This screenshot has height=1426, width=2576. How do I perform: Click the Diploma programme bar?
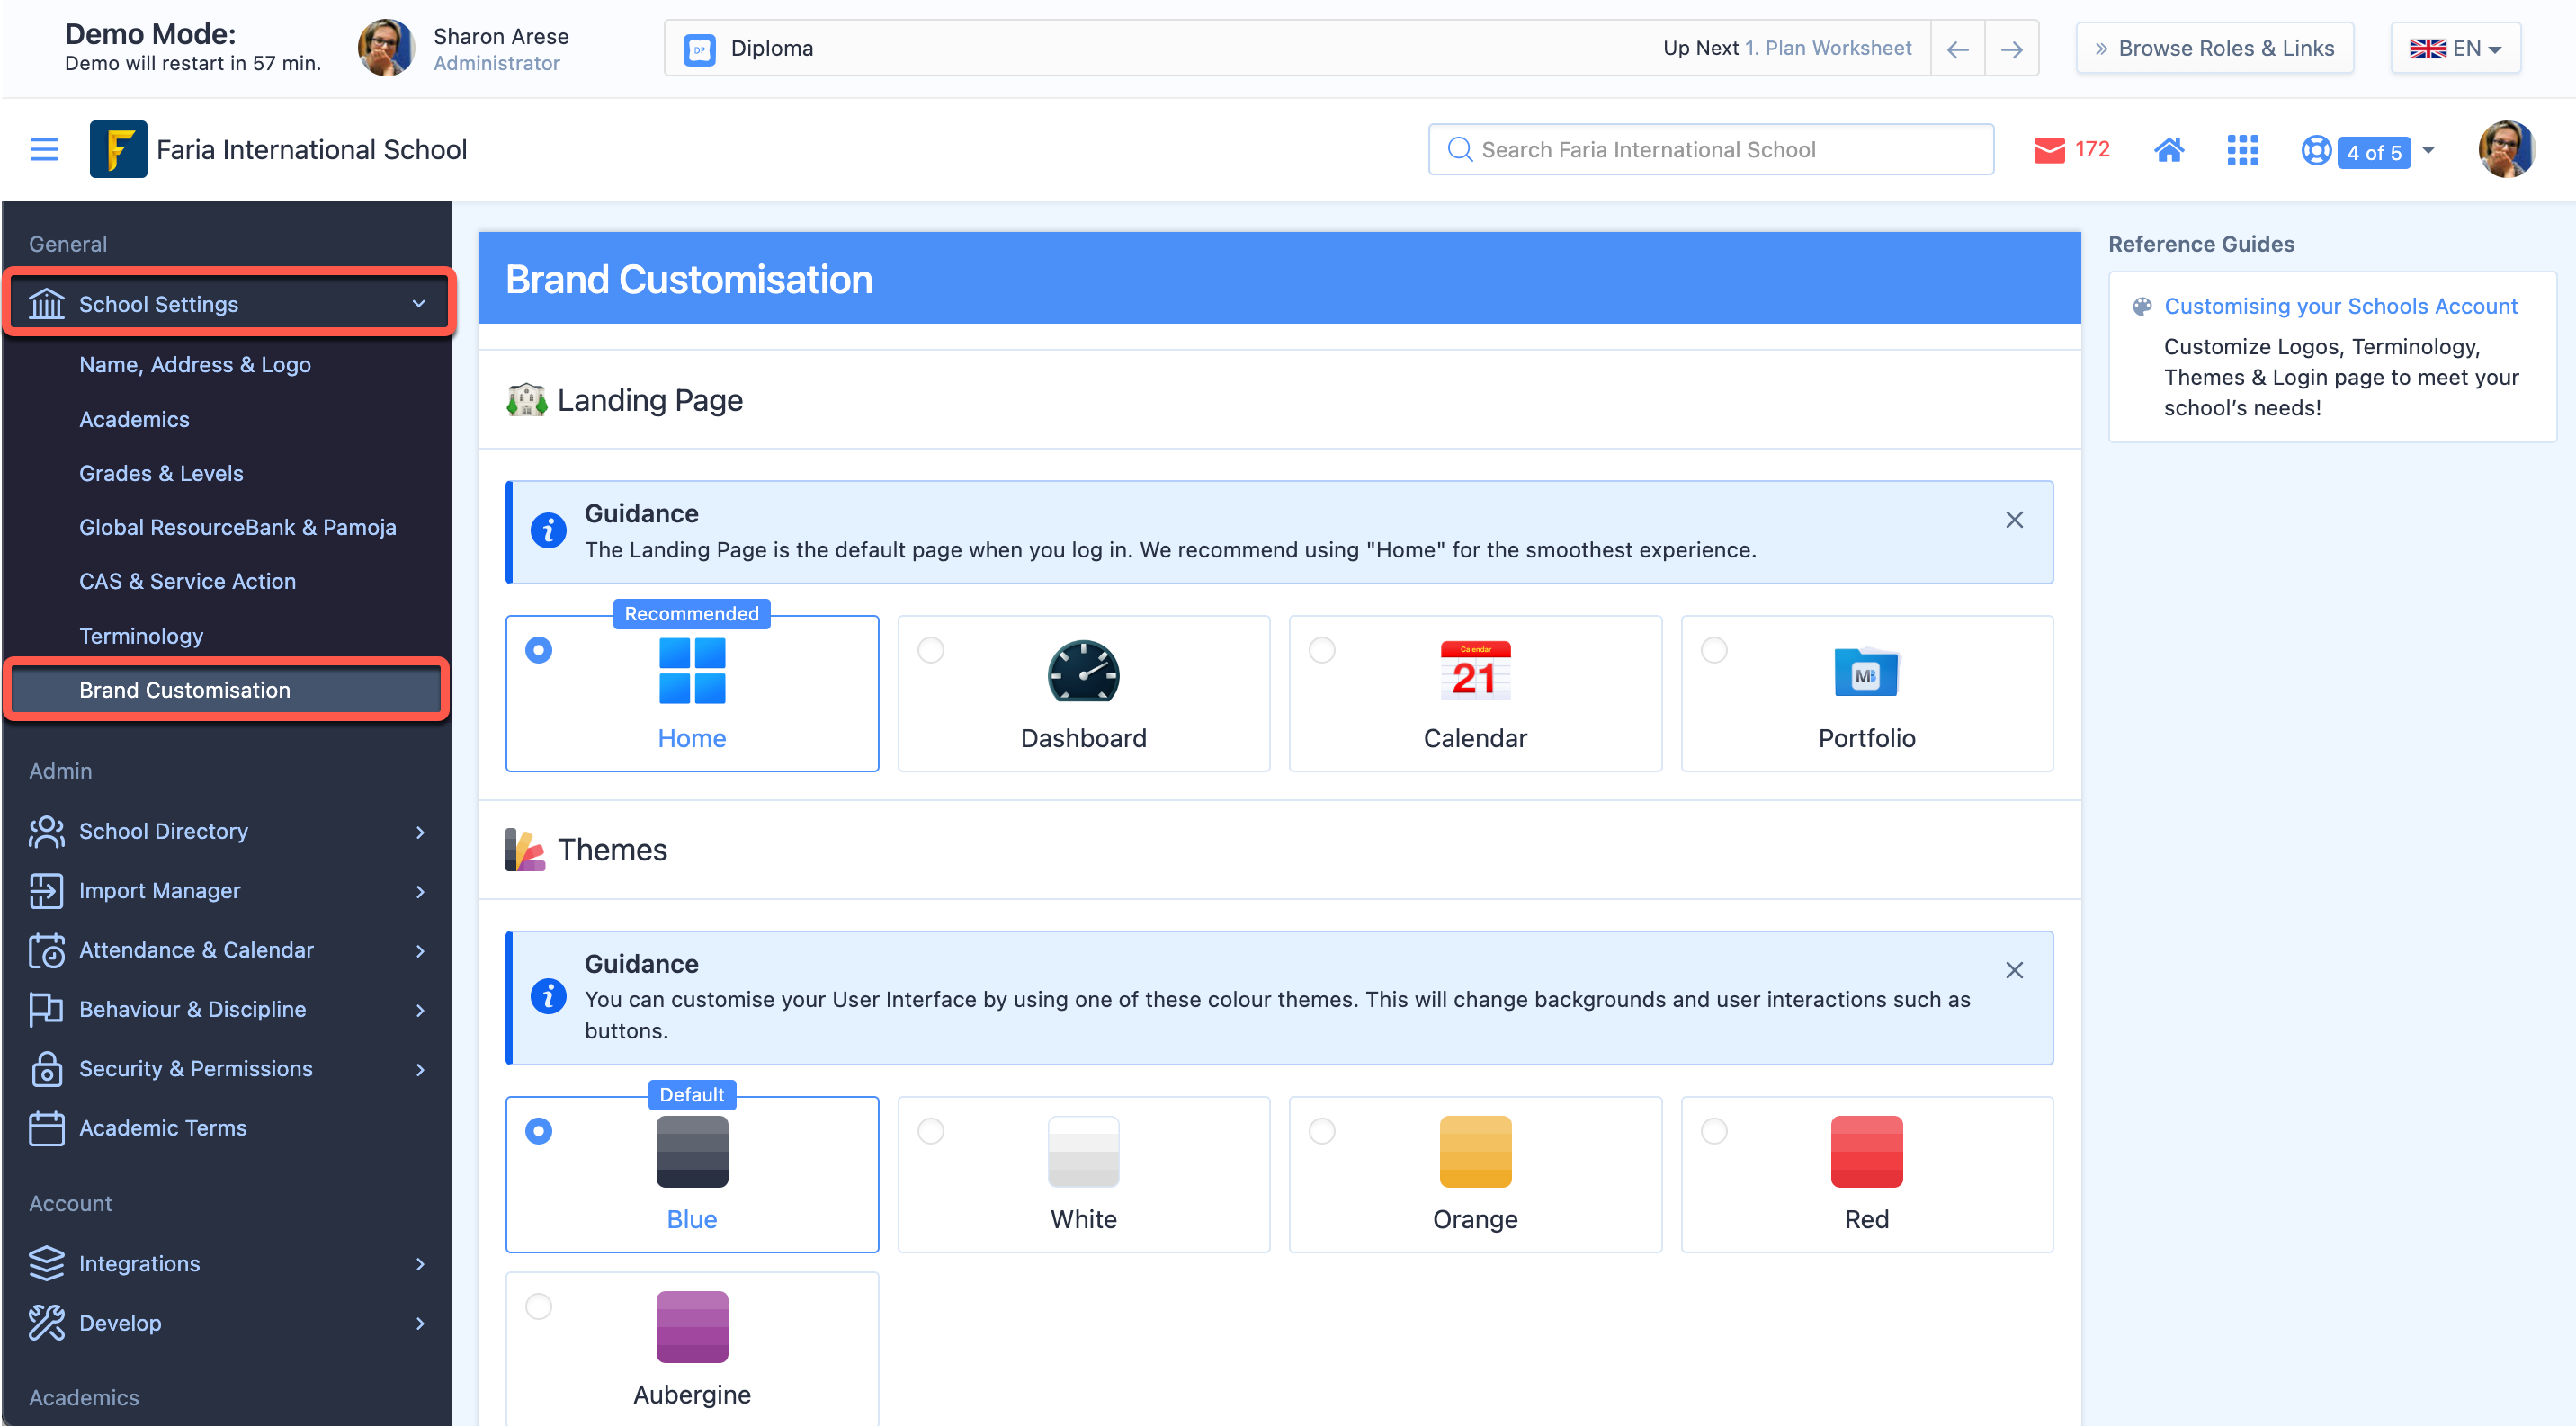pos(1297,49)
